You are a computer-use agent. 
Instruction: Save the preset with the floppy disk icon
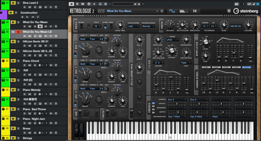coord(162,11)
